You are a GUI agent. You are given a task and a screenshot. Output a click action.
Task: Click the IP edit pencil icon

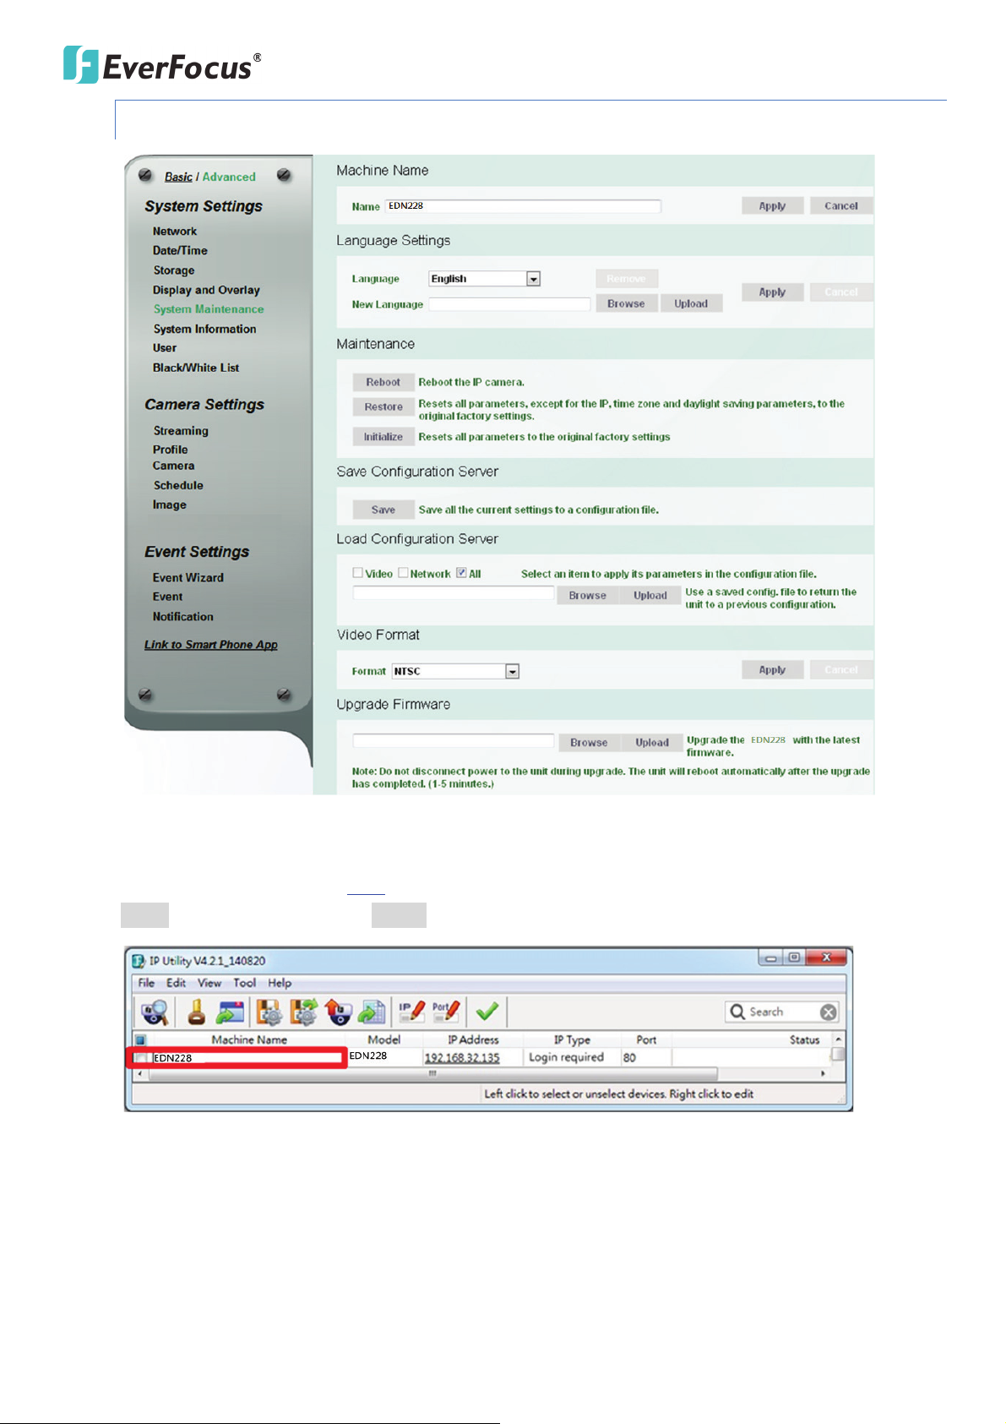pos(412,1011)
